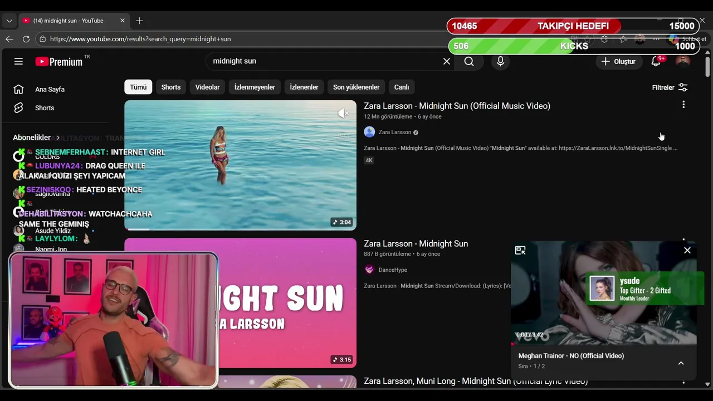Open the YouTube guide hamburger menu

[18, 61]
